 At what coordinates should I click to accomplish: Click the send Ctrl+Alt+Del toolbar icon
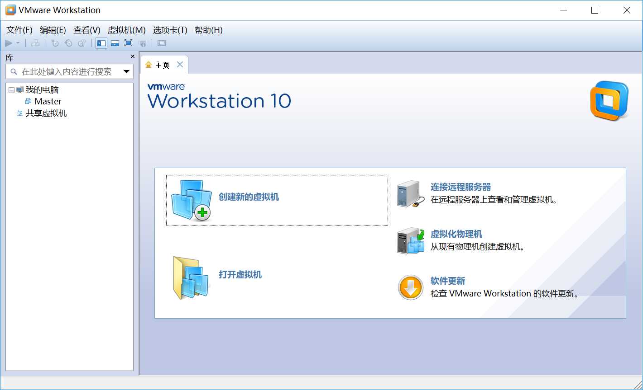(x=35, y=43)
